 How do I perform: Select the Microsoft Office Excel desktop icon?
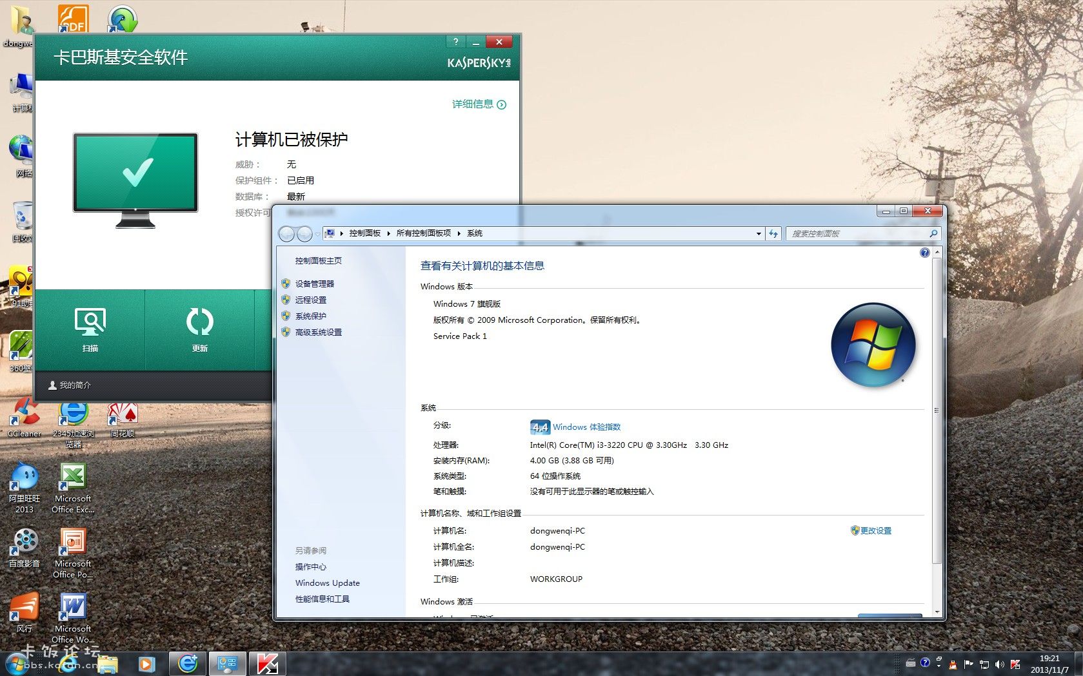(73, 488)
